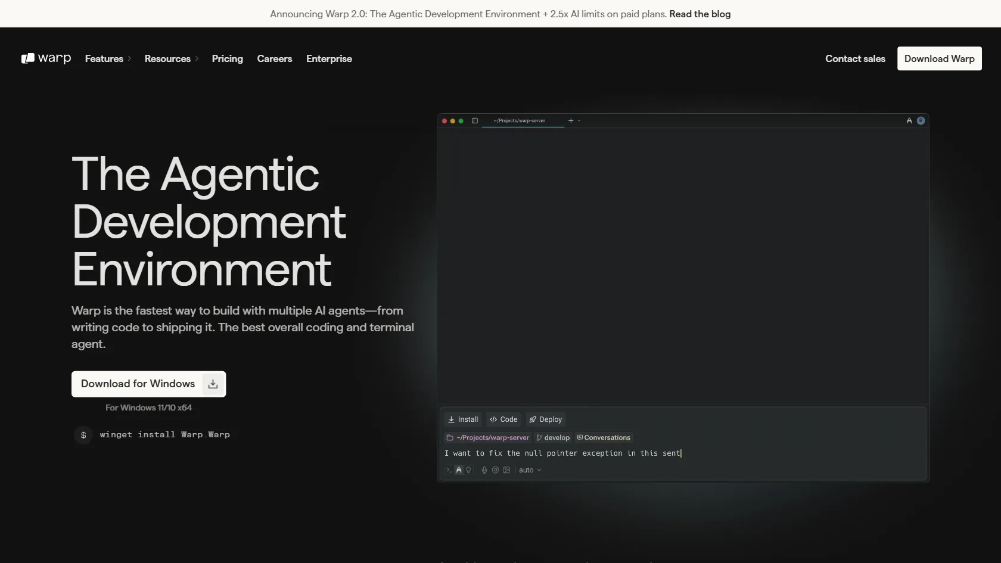This screenshot has height=563, width=1001.
Task: Expand the Resources menu
Action: coord(172,58)
